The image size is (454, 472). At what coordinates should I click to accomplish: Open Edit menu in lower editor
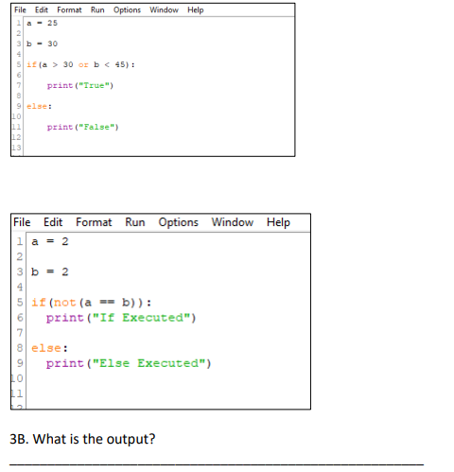click(53, 222)
